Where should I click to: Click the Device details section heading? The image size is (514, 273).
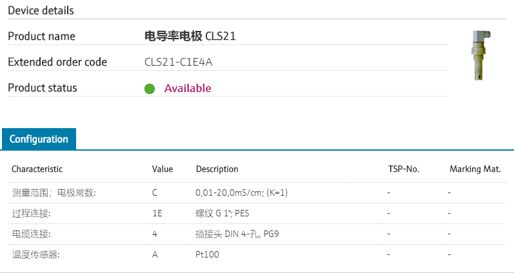pyautogui.click(x=41, y=10)
